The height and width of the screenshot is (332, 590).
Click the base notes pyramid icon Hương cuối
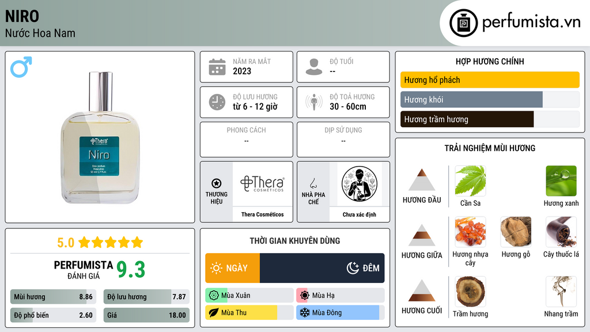pyautogui.click(x=422, y=290)
